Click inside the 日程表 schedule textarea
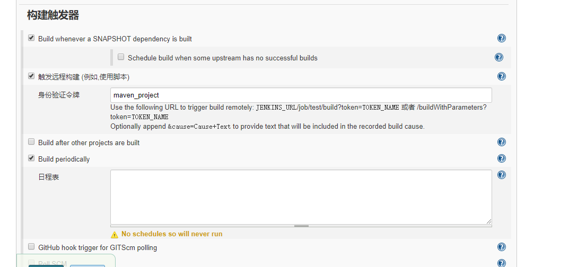 point(301,197)
